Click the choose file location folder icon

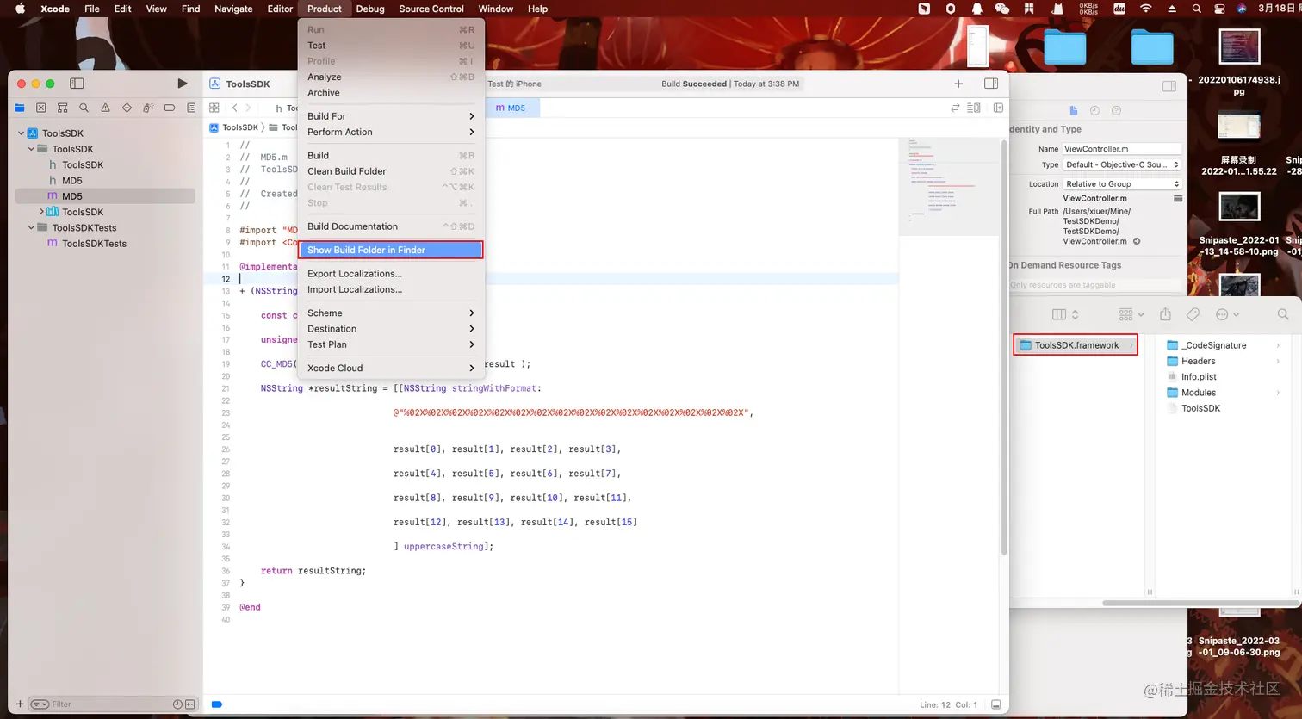click(1178, 198)
